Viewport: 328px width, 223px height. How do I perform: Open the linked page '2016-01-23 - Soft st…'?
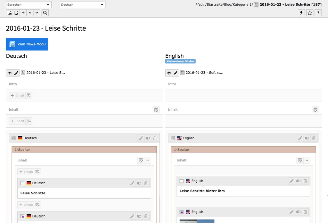point(205,73)
